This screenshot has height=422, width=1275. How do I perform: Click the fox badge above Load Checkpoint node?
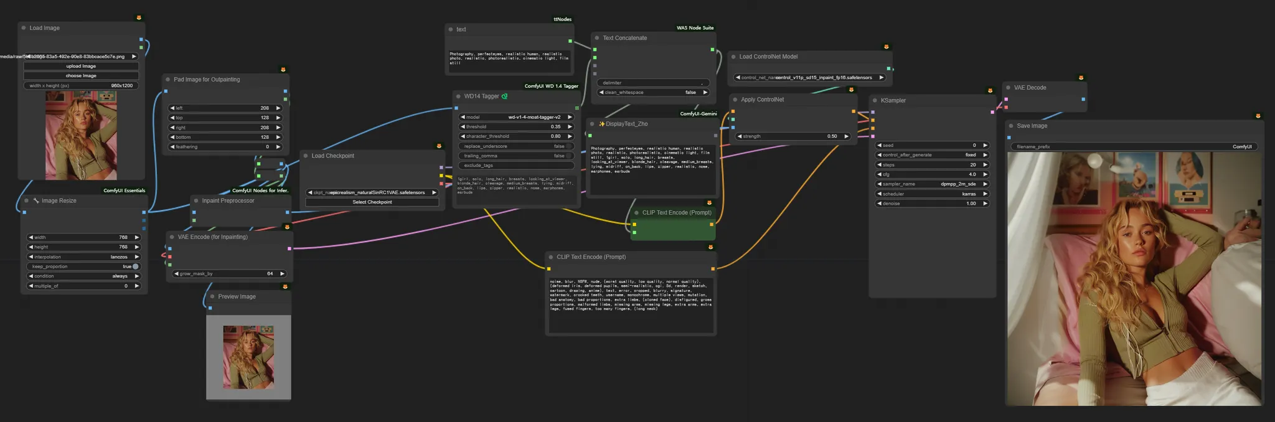coord(439,146)
